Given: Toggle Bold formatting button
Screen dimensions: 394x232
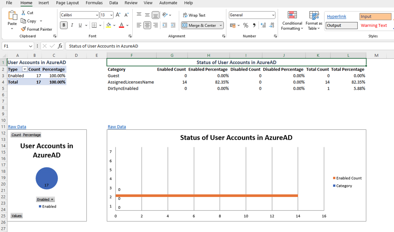Looking at the screenshot, I should pyautogui.click(x=64, y=25).
